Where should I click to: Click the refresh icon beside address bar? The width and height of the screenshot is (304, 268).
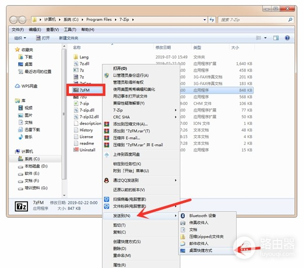(x=212, y=20)
